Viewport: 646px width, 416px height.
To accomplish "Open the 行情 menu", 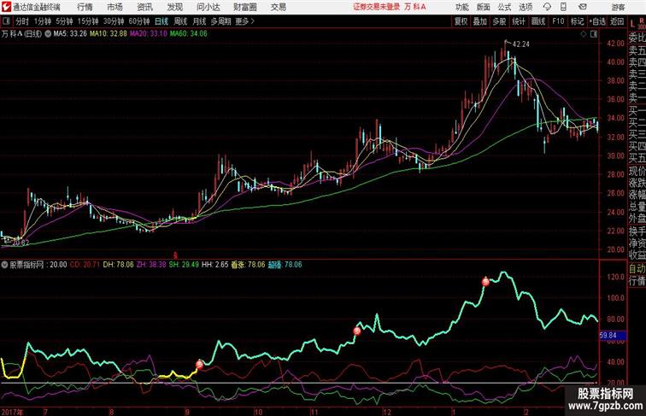I will [x=85, y=7].
